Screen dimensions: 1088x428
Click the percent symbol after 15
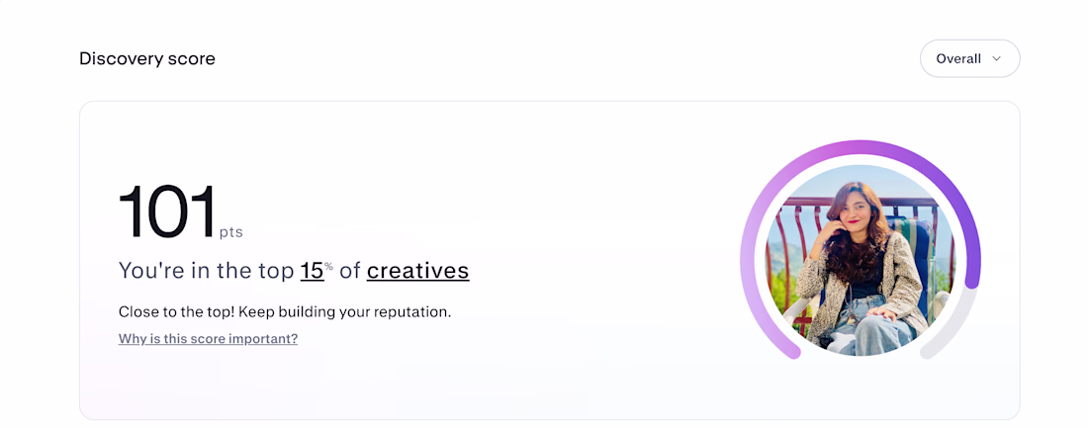click(329, 265)
